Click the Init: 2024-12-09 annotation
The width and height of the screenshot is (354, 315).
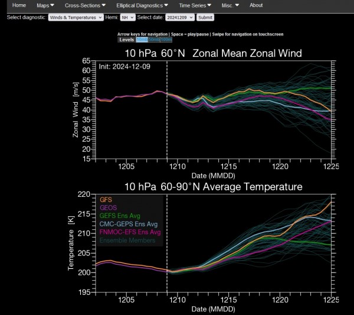click(124, 66)
